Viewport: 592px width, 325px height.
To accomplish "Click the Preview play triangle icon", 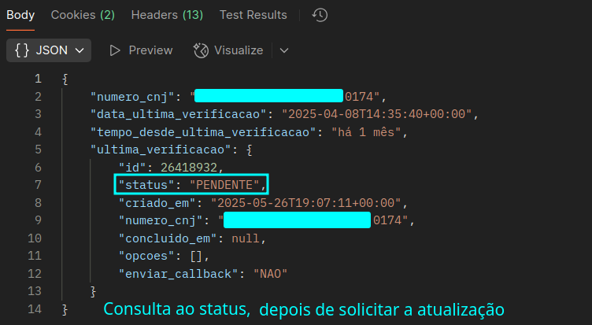I will pyautogui.click(x=115, y=50).
